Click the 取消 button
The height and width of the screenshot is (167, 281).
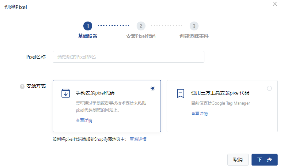click(x=238, y=160)
